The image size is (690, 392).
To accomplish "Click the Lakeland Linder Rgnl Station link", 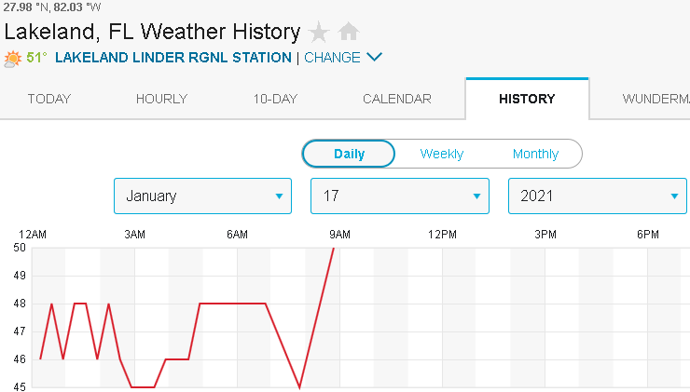I will pyautogui.click(x=173, y=58).
